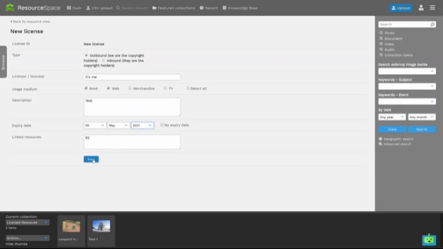Check the No expiry date checkbox
This screenshot has height=249, width=443.
click(x=162, y=124)
